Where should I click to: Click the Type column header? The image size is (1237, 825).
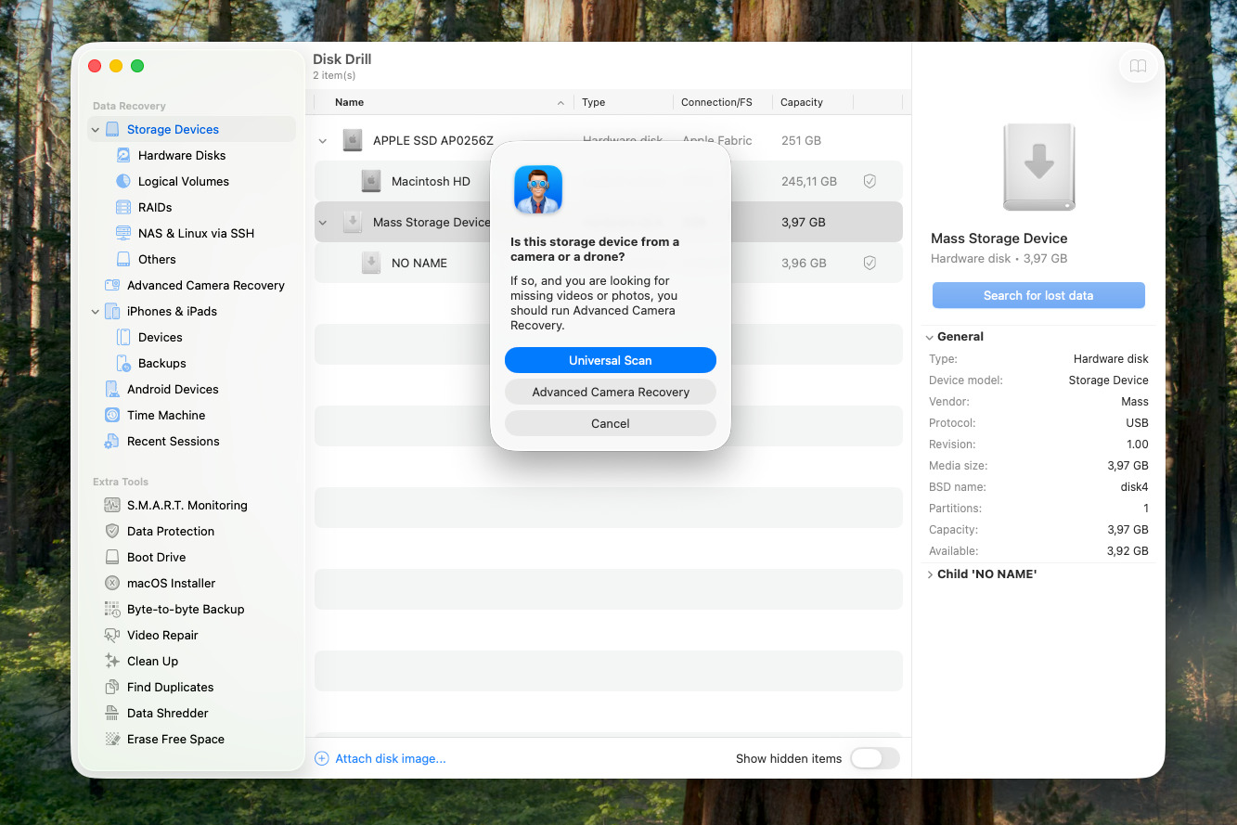click(x=624, y=102)
